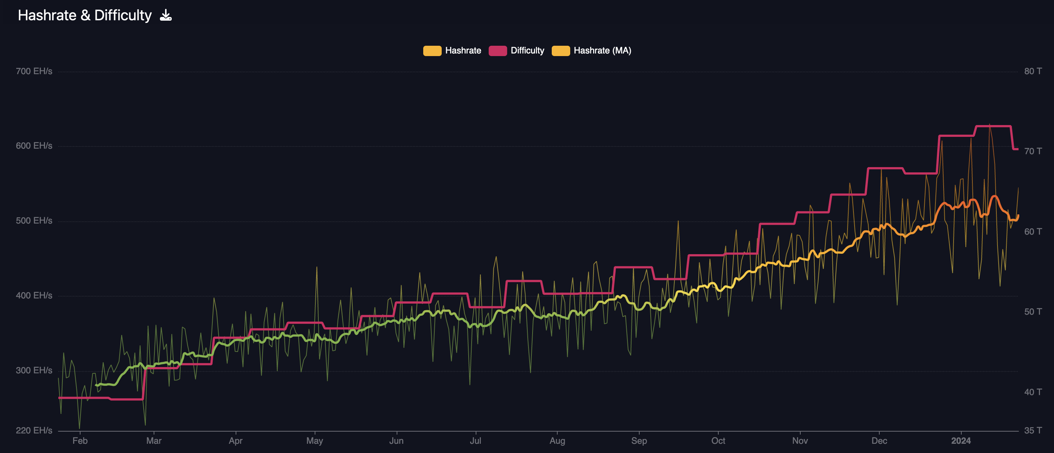
Task: Click the first yellow Hashrate legend swatch
Action: tap(432, 51)
